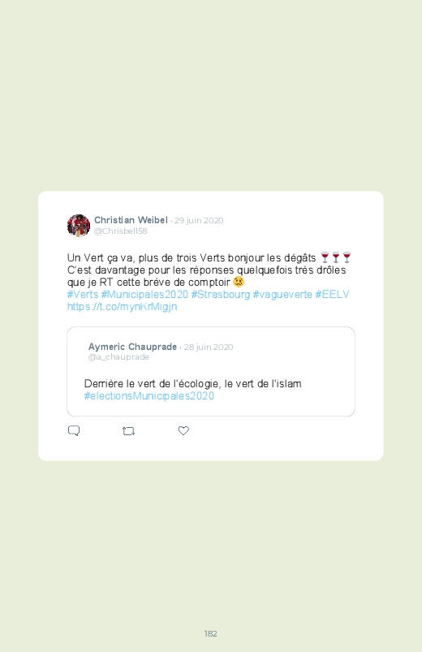Open the #electionsMunicipales2020 hashtag
This screenshot has height=652, width=422.
(149, 396)
